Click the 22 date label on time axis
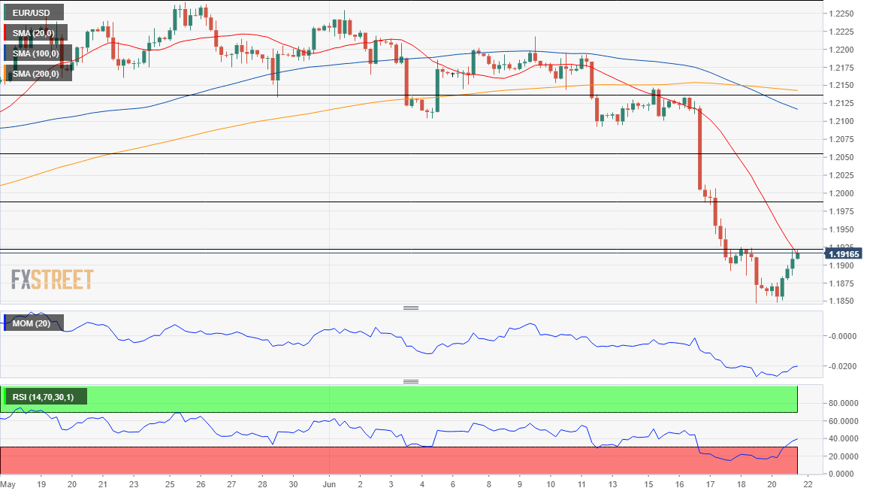 [808, 484]
